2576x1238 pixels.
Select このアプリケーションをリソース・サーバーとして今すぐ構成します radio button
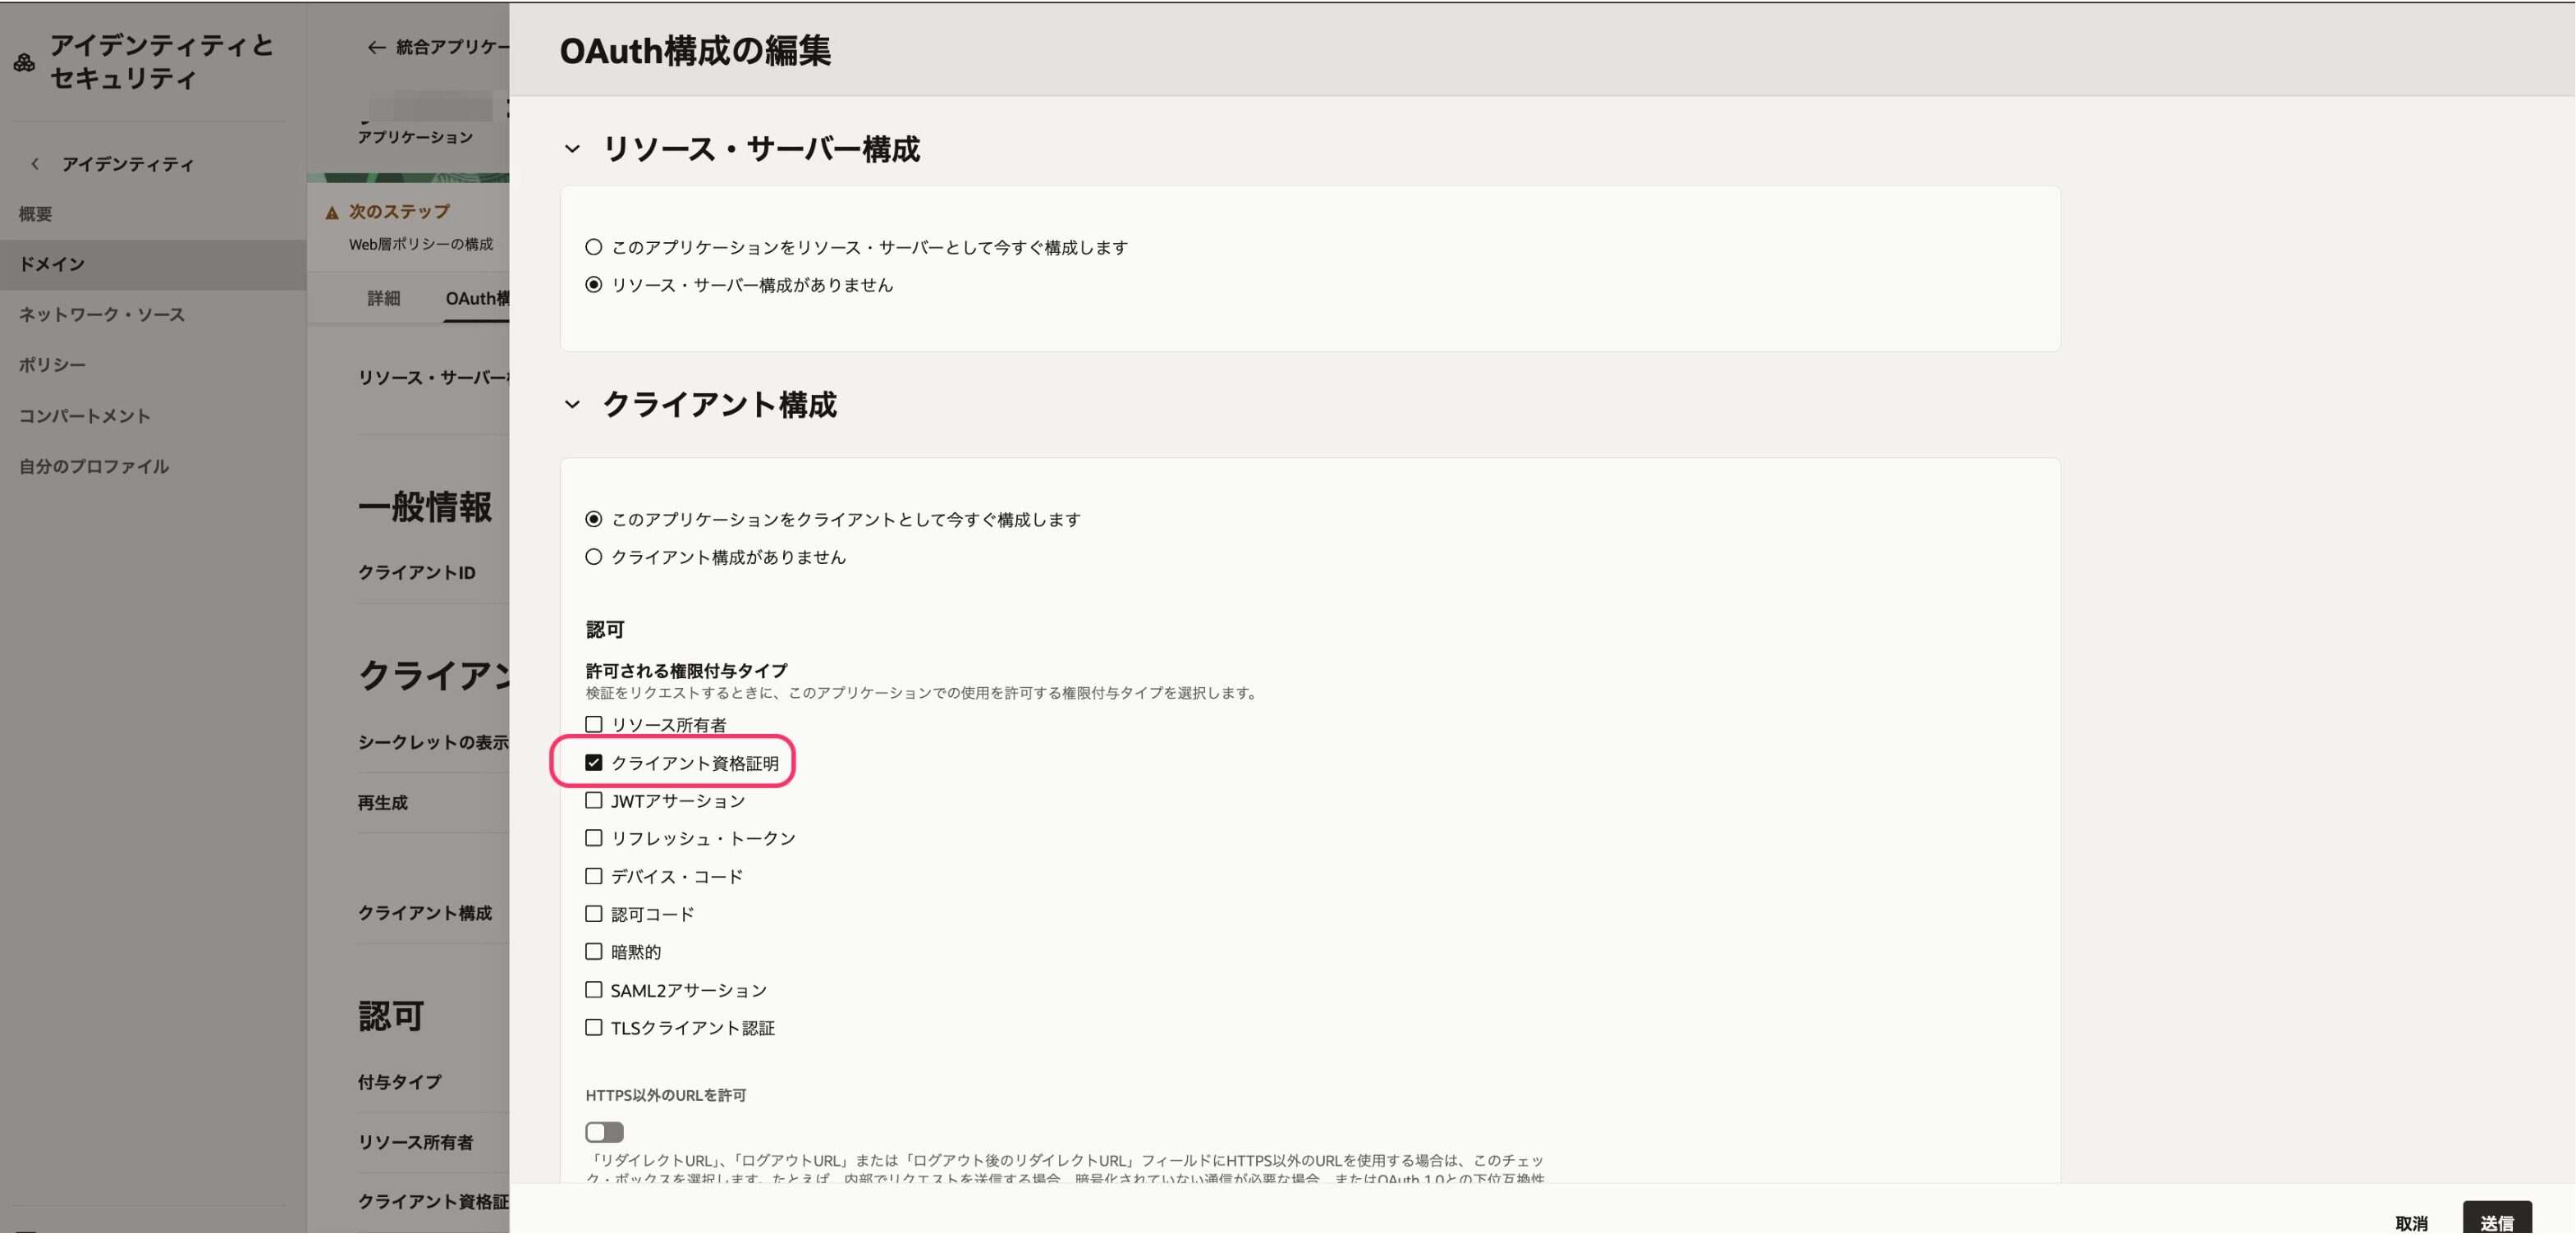(x=594, y=246)
